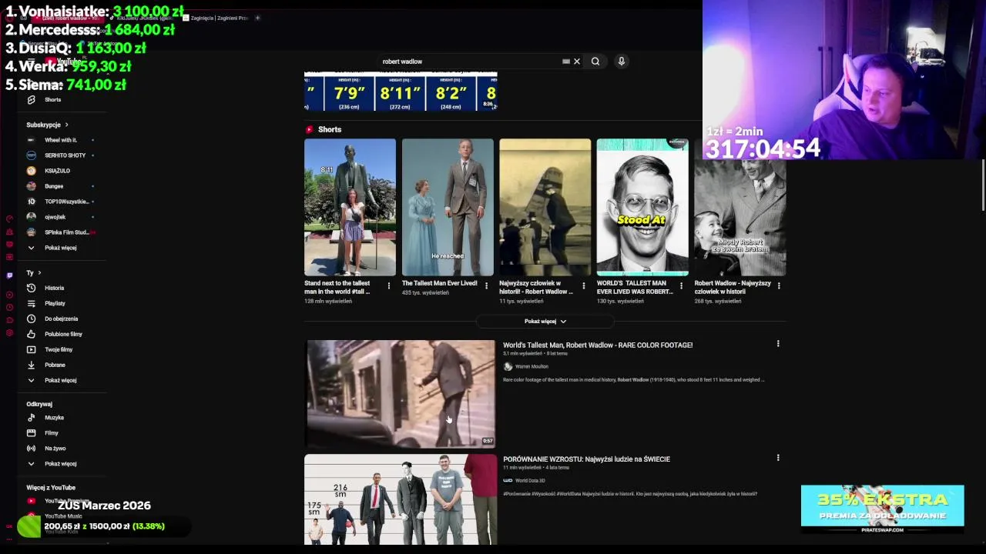
Task: Open the Shorts page in sidebar
Action: click(x=52, y=99)
